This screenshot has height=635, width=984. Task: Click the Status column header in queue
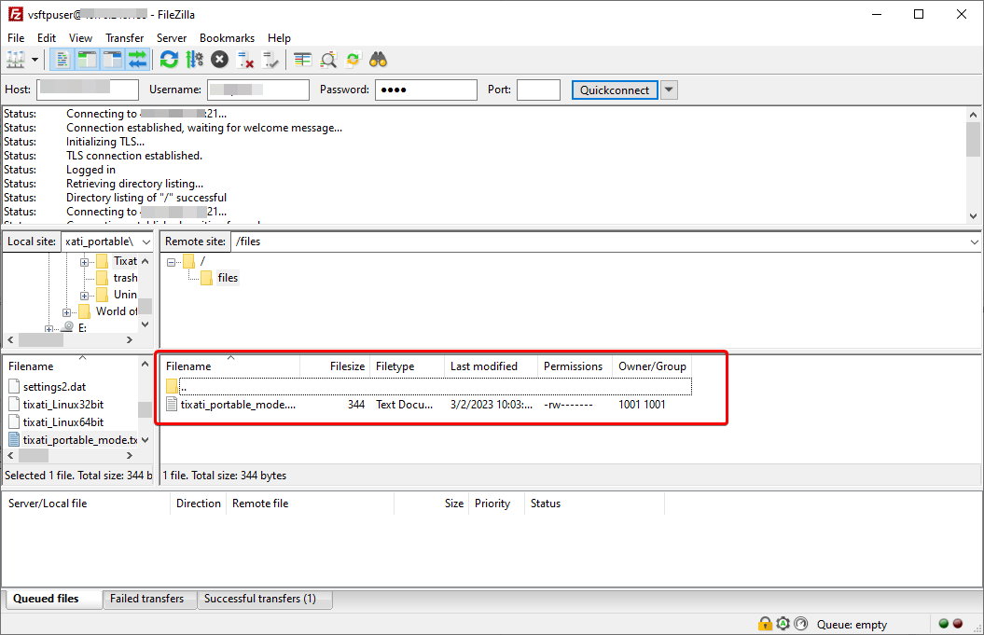tap(593, 504)
